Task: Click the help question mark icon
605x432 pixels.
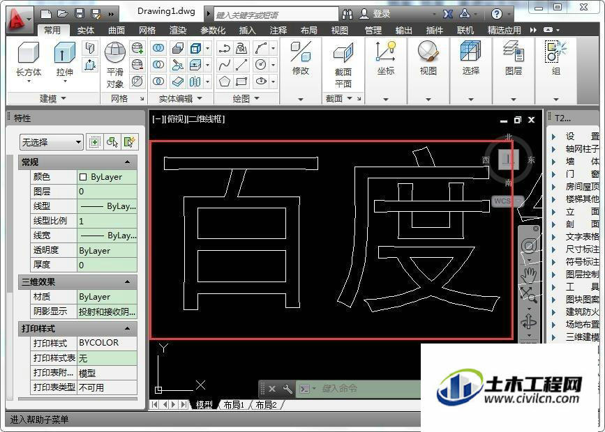Action: [x=497, y=14]
